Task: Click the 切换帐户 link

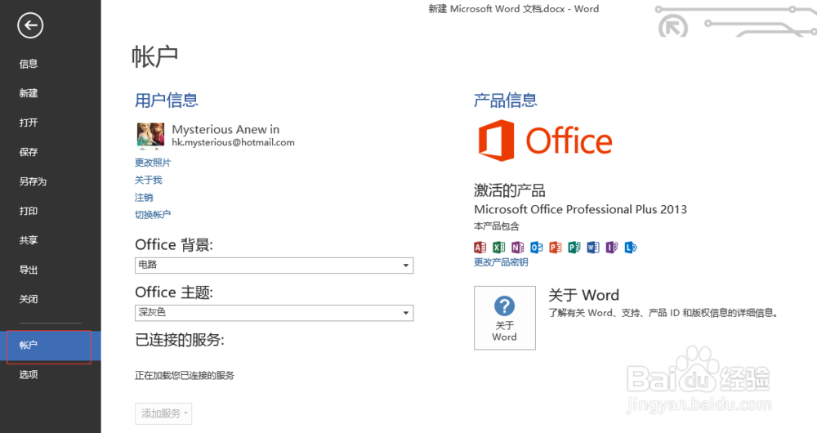Action: [x=153, y=214]
